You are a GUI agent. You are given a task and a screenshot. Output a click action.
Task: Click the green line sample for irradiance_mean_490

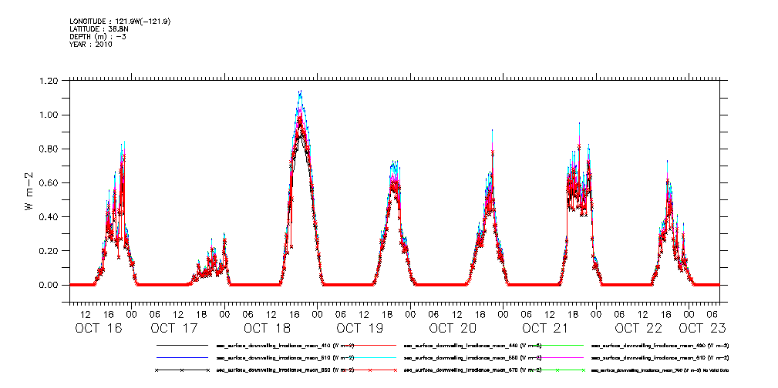557,345
